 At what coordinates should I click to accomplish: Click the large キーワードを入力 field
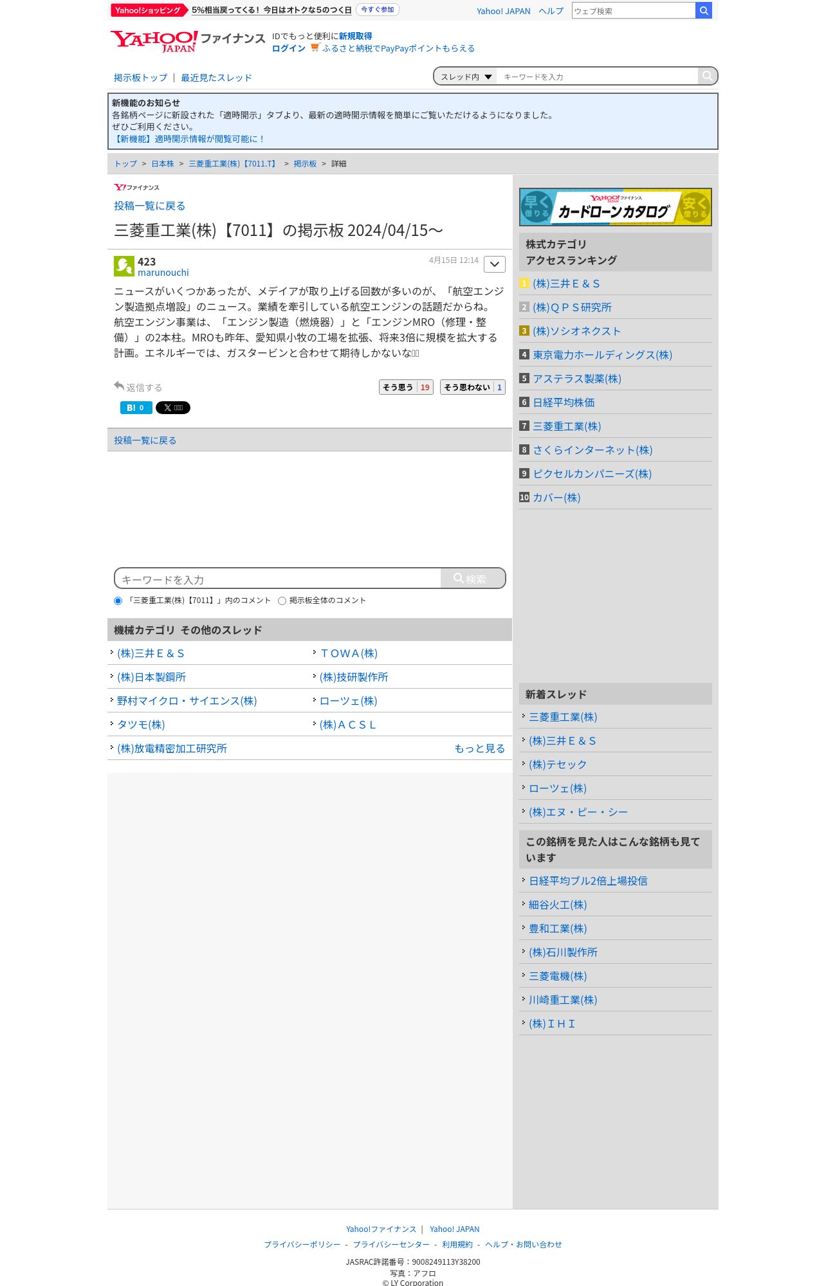(x=278, y=579)
